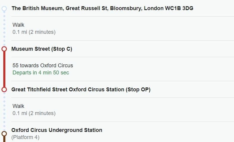The width and height of the screenshot is (234, 142).
Task: Click the '(Platform 4)' label
Action: click(25, 137)
